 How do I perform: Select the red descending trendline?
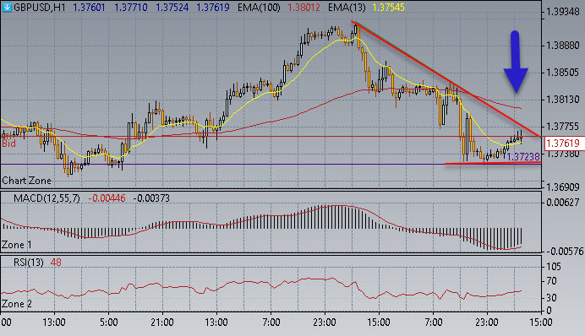click(x=446, y=79)
